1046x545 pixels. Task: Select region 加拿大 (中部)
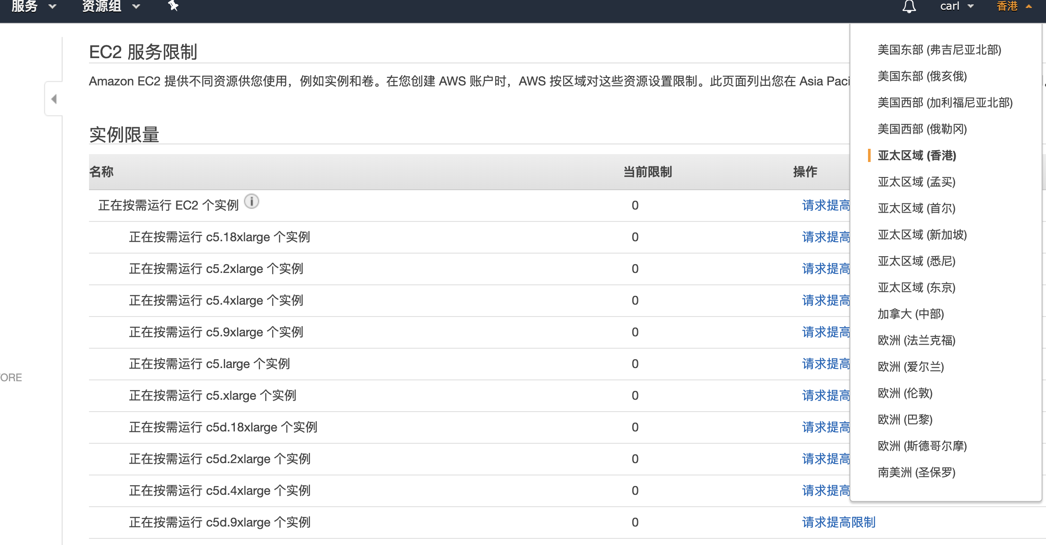pos(910,314)
